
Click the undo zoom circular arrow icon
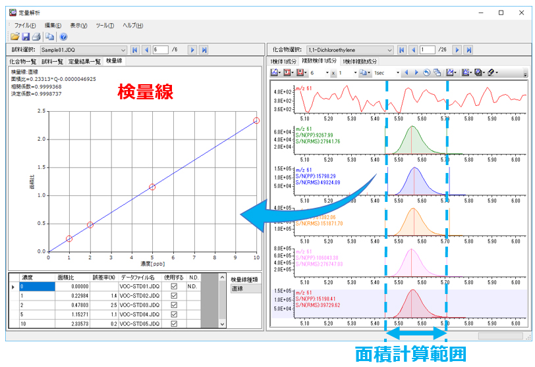(426, 72)
